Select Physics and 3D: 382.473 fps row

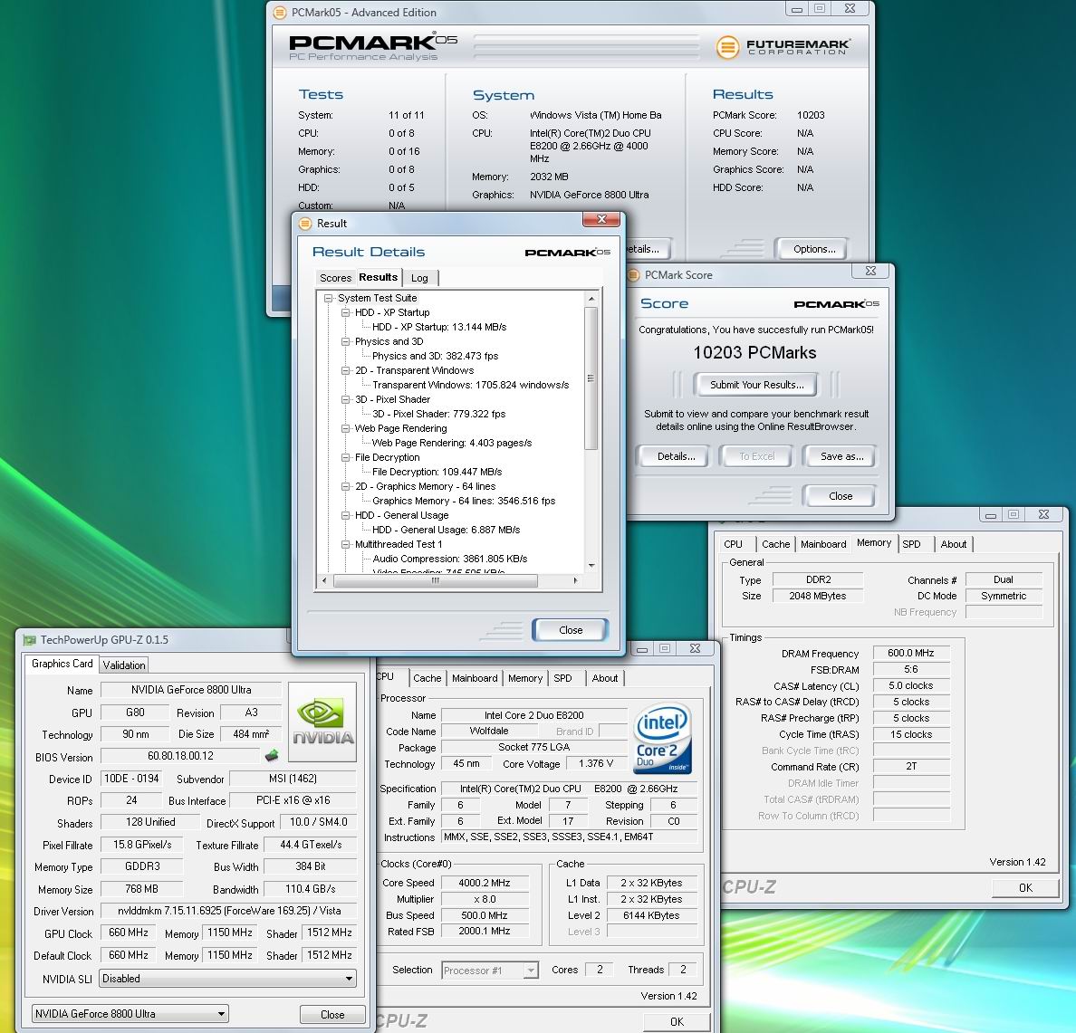pyautogui.click(x=435, y=356)
